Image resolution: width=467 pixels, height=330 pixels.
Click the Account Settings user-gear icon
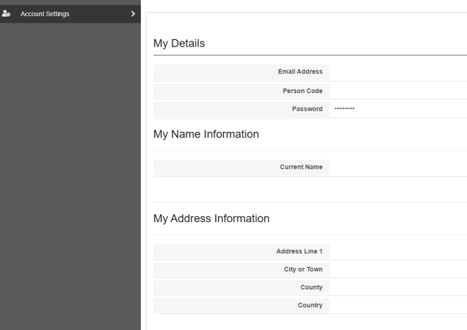[6, 14]
